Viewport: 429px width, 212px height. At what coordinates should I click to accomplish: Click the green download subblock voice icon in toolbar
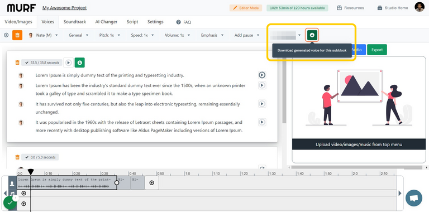(312, 35)
